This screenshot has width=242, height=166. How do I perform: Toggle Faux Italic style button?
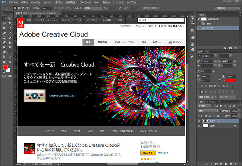206,86
